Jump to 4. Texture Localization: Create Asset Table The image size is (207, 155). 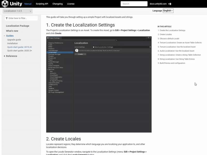pos(180,43)
